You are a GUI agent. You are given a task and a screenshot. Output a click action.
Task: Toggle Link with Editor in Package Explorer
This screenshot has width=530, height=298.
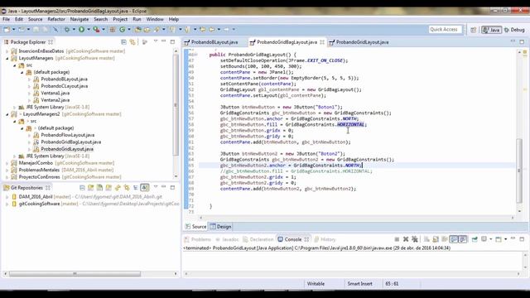click(x=132, y=42)
